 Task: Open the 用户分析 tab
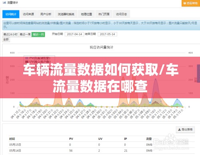pyautogui.click(x=46, y=14)
